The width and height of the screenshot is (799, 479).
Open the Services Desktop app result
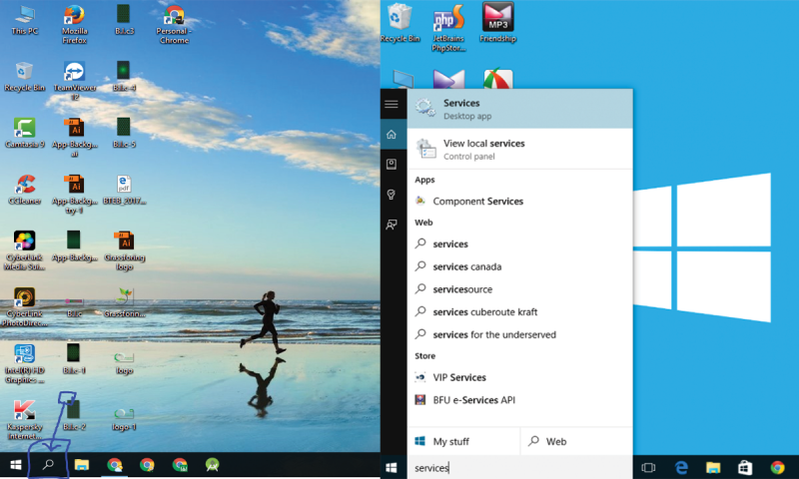519,109
